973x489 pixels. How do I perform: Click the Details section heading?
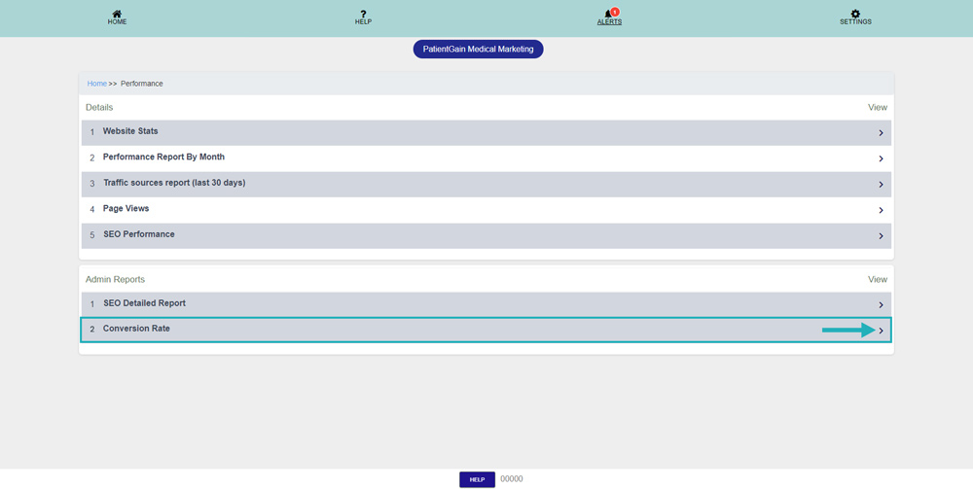(99, 107)
